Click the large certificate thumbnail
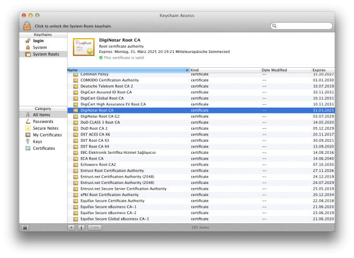Viewport: 354px width, 258px height. pos(83,47)
